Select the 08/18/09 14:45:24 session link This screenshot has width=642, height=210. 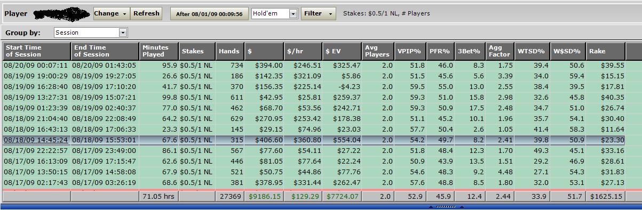pos(36,140)
